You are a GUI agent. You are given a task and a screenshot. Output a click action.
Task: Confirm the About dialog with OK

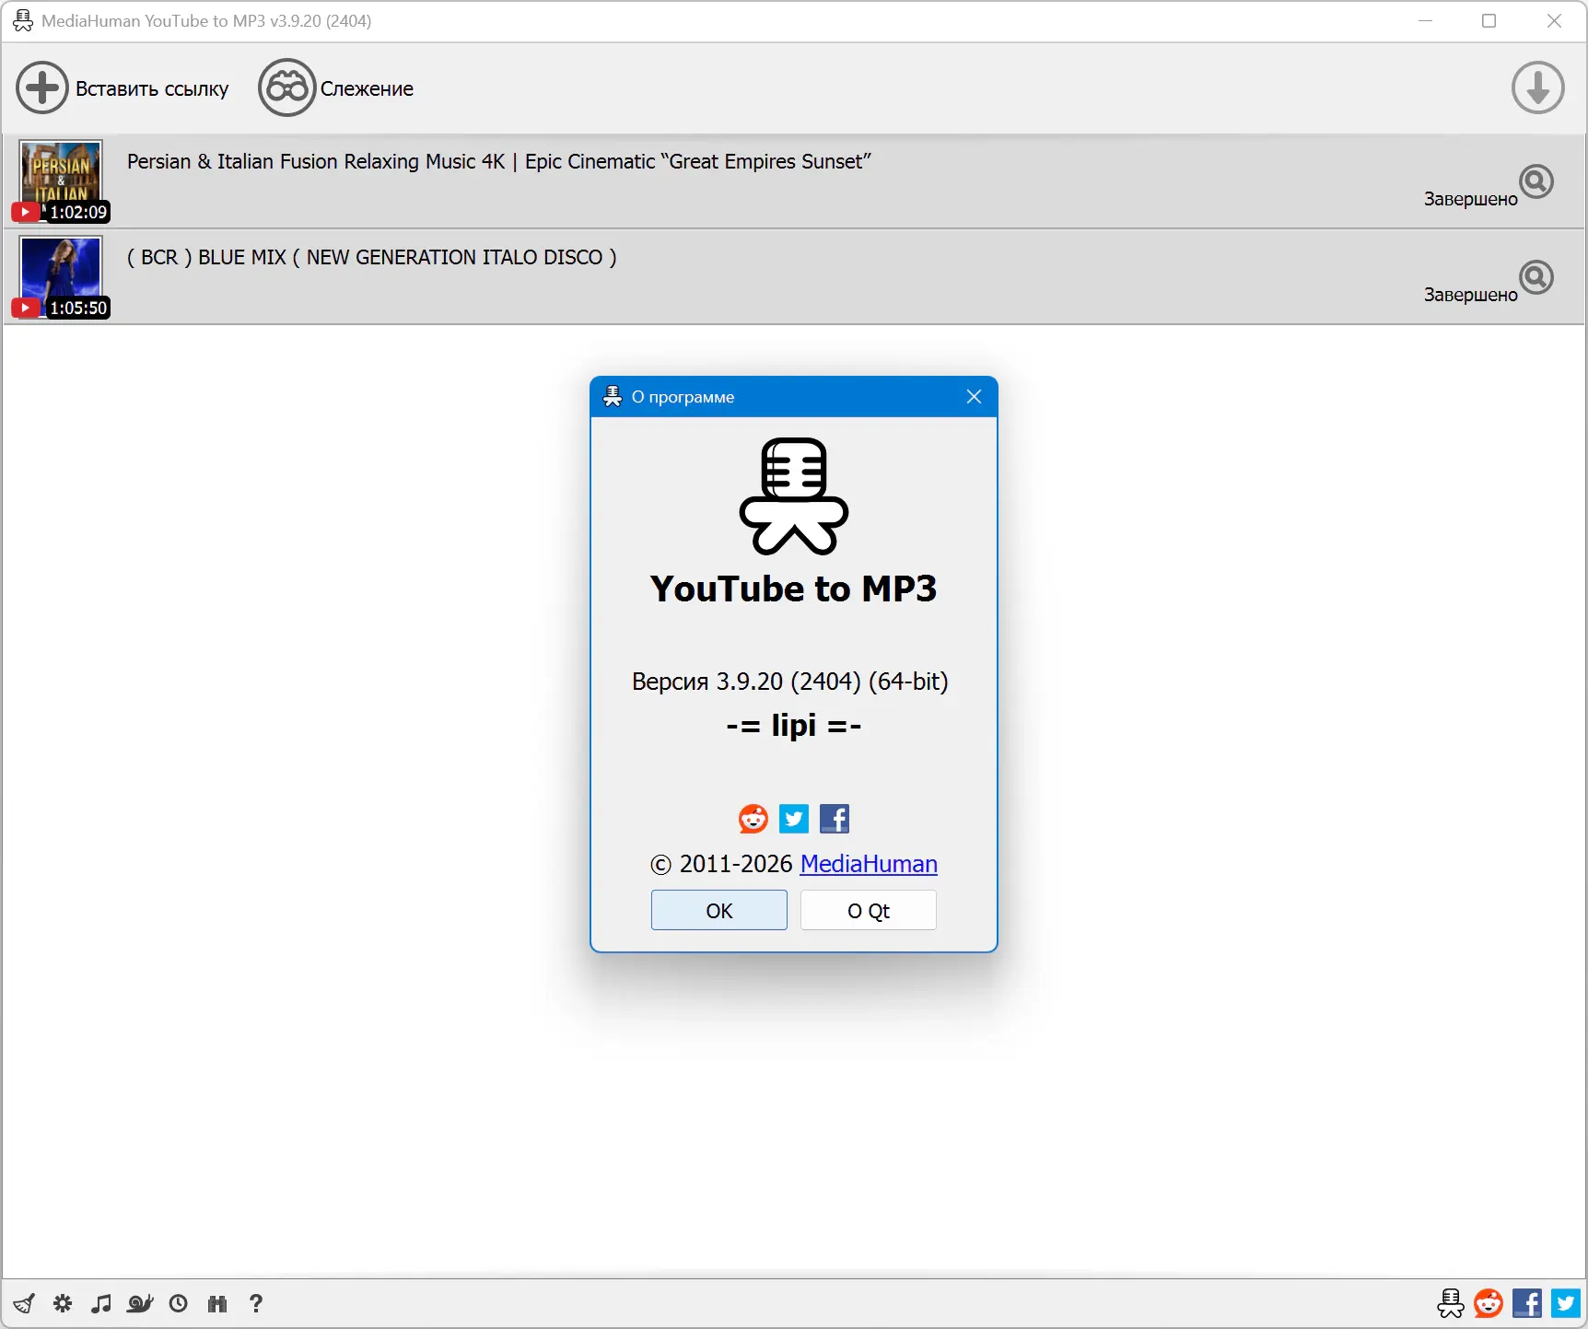coord(719,910)
